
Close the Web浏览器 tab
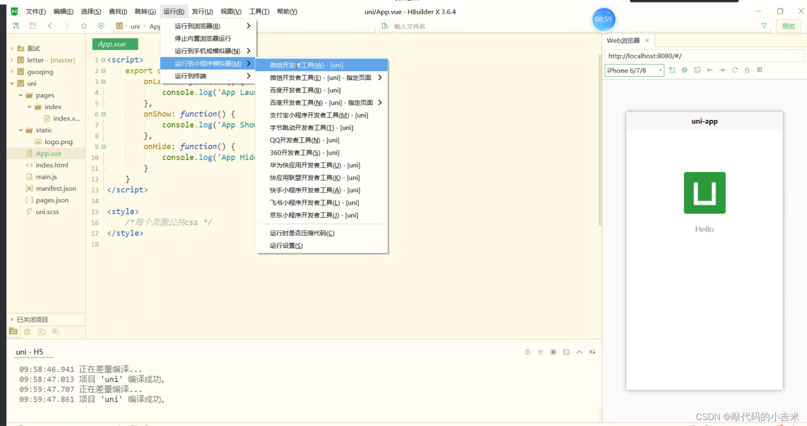(647, 41)
